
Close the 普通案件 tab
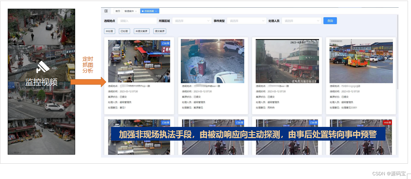pos(136,11)
